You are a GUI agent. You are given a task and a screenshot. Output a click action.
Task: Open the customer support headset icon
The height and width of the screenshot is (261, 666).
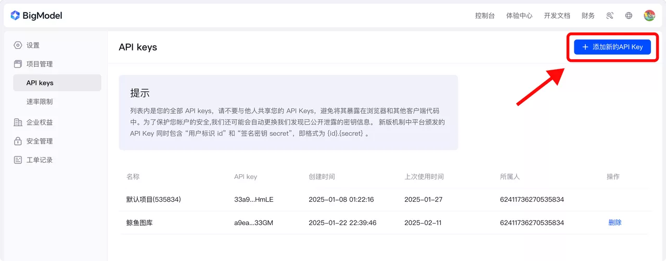pos(610,16)
